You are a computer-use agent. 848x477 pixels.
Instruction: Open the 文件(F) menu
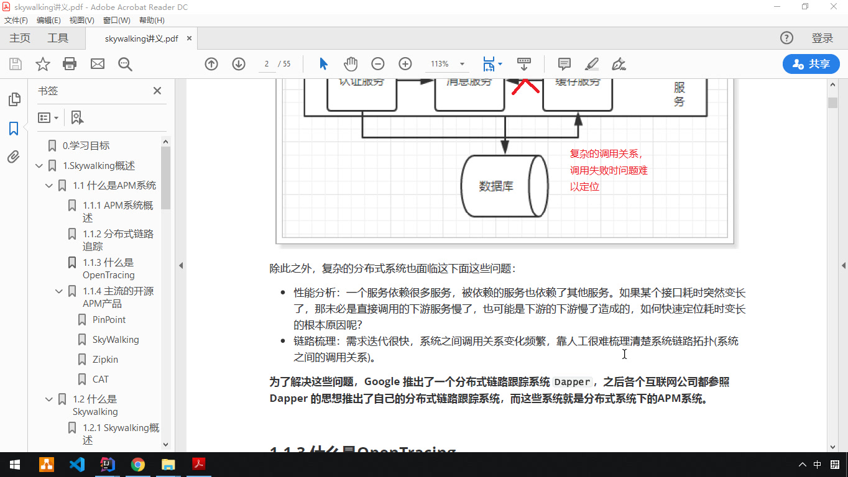coord(16,20)
